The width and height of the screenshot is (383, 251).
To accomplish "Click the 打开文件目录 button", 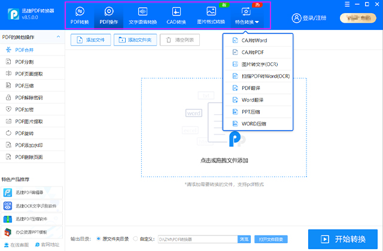I will pos(271,239).
